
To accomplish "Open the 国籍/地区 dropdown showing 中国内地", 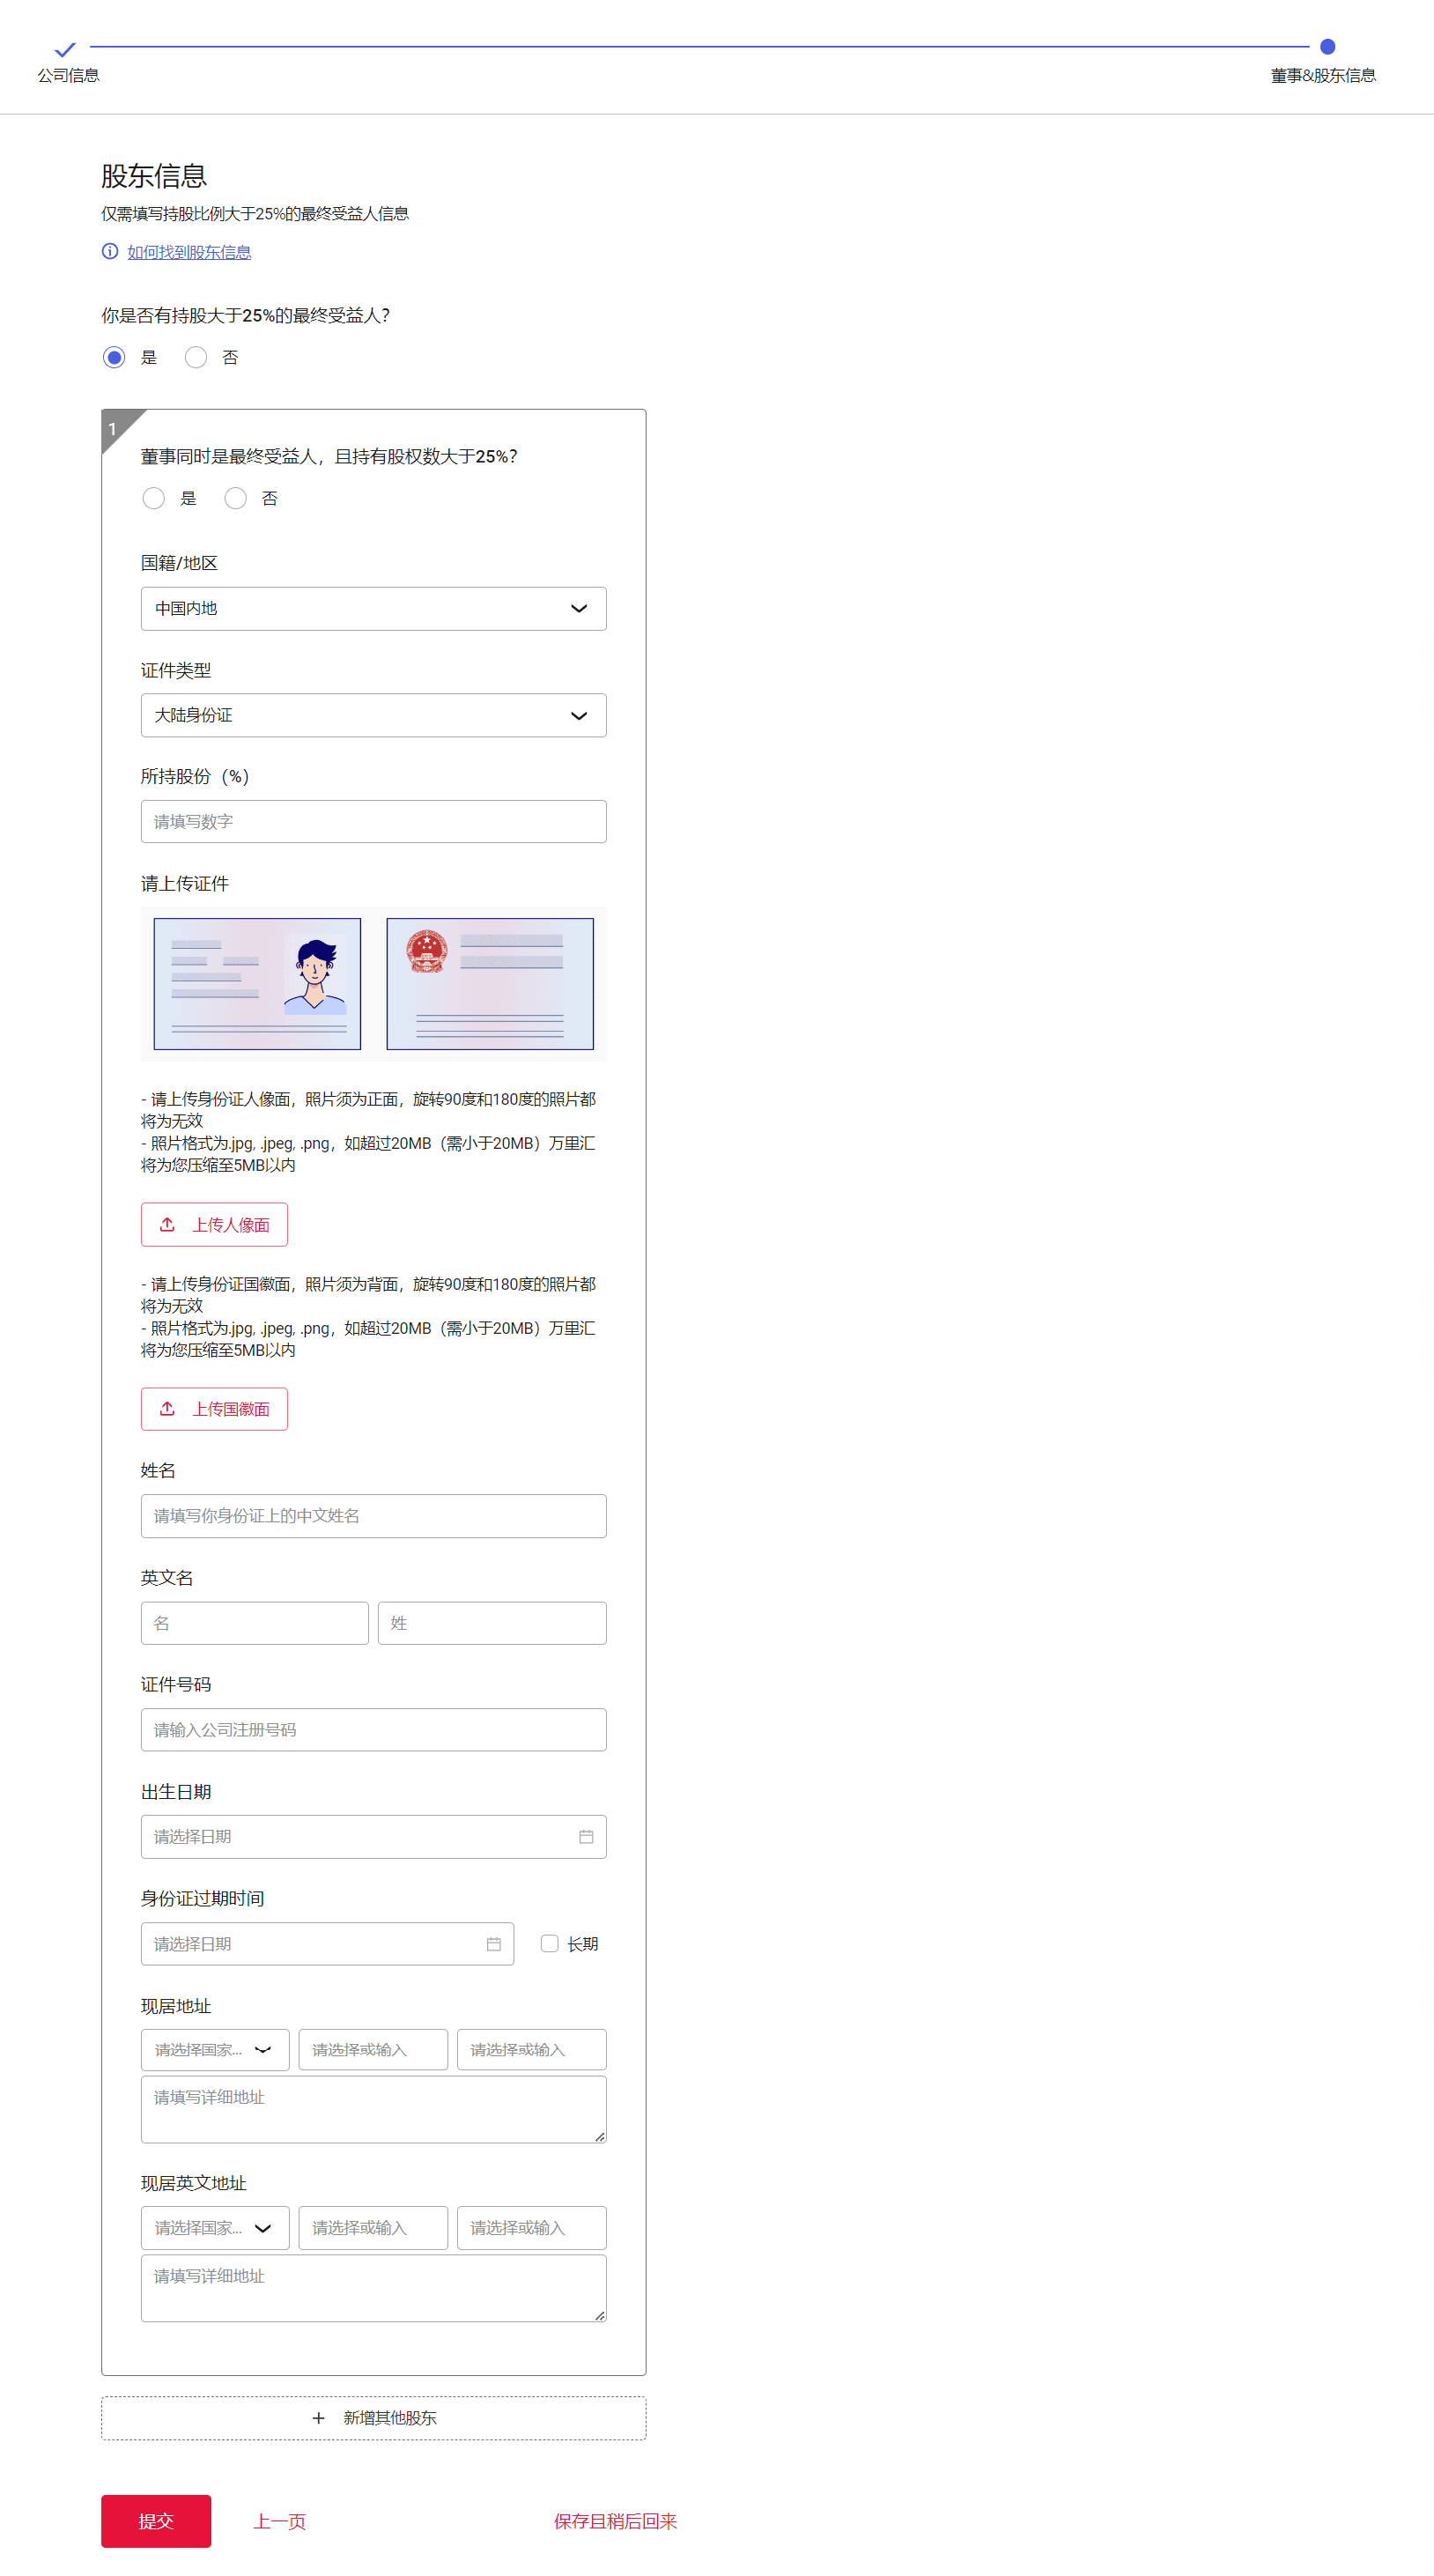I will 373,608.
